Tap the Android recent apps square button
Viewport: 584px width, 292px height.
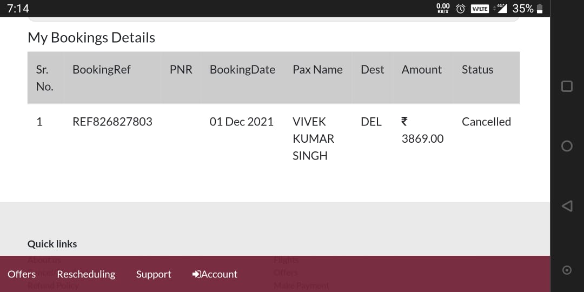click(x=567, y=87)
